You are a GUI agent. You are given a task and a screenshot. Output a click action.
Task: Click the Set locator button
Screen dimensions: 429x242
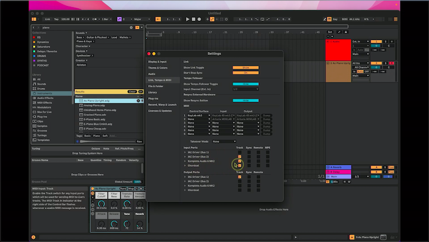(x=330, y=32)
